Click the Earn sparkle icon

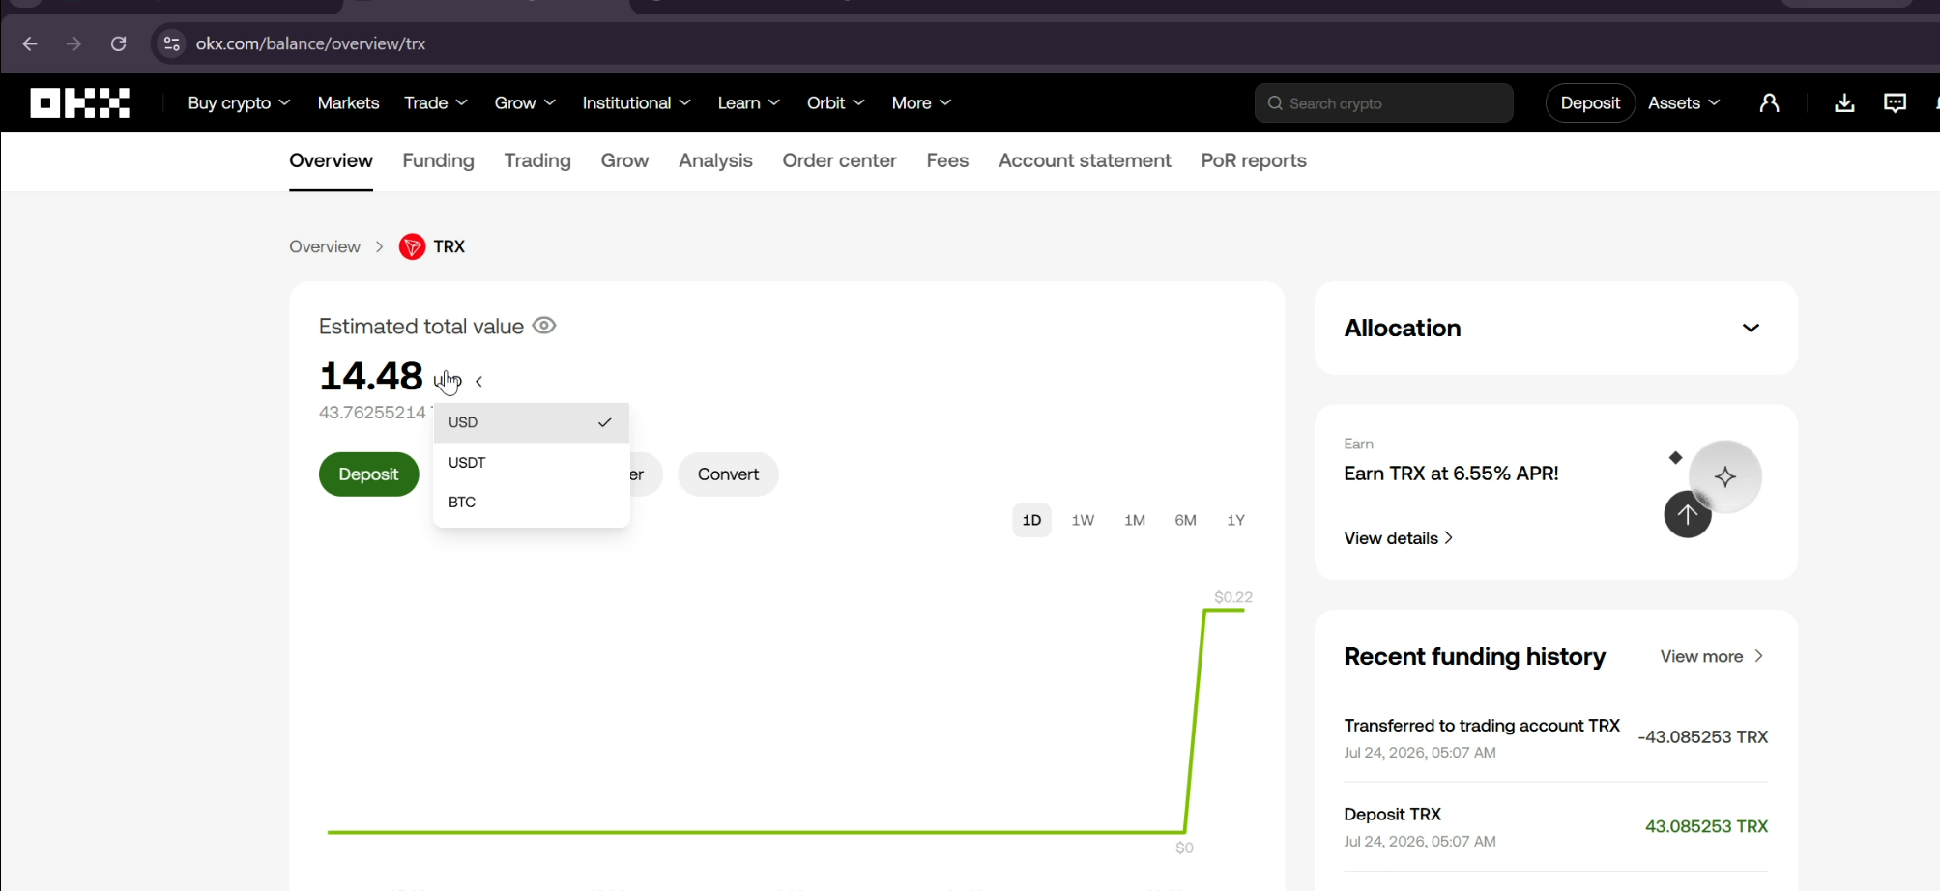click(1725, 476)
